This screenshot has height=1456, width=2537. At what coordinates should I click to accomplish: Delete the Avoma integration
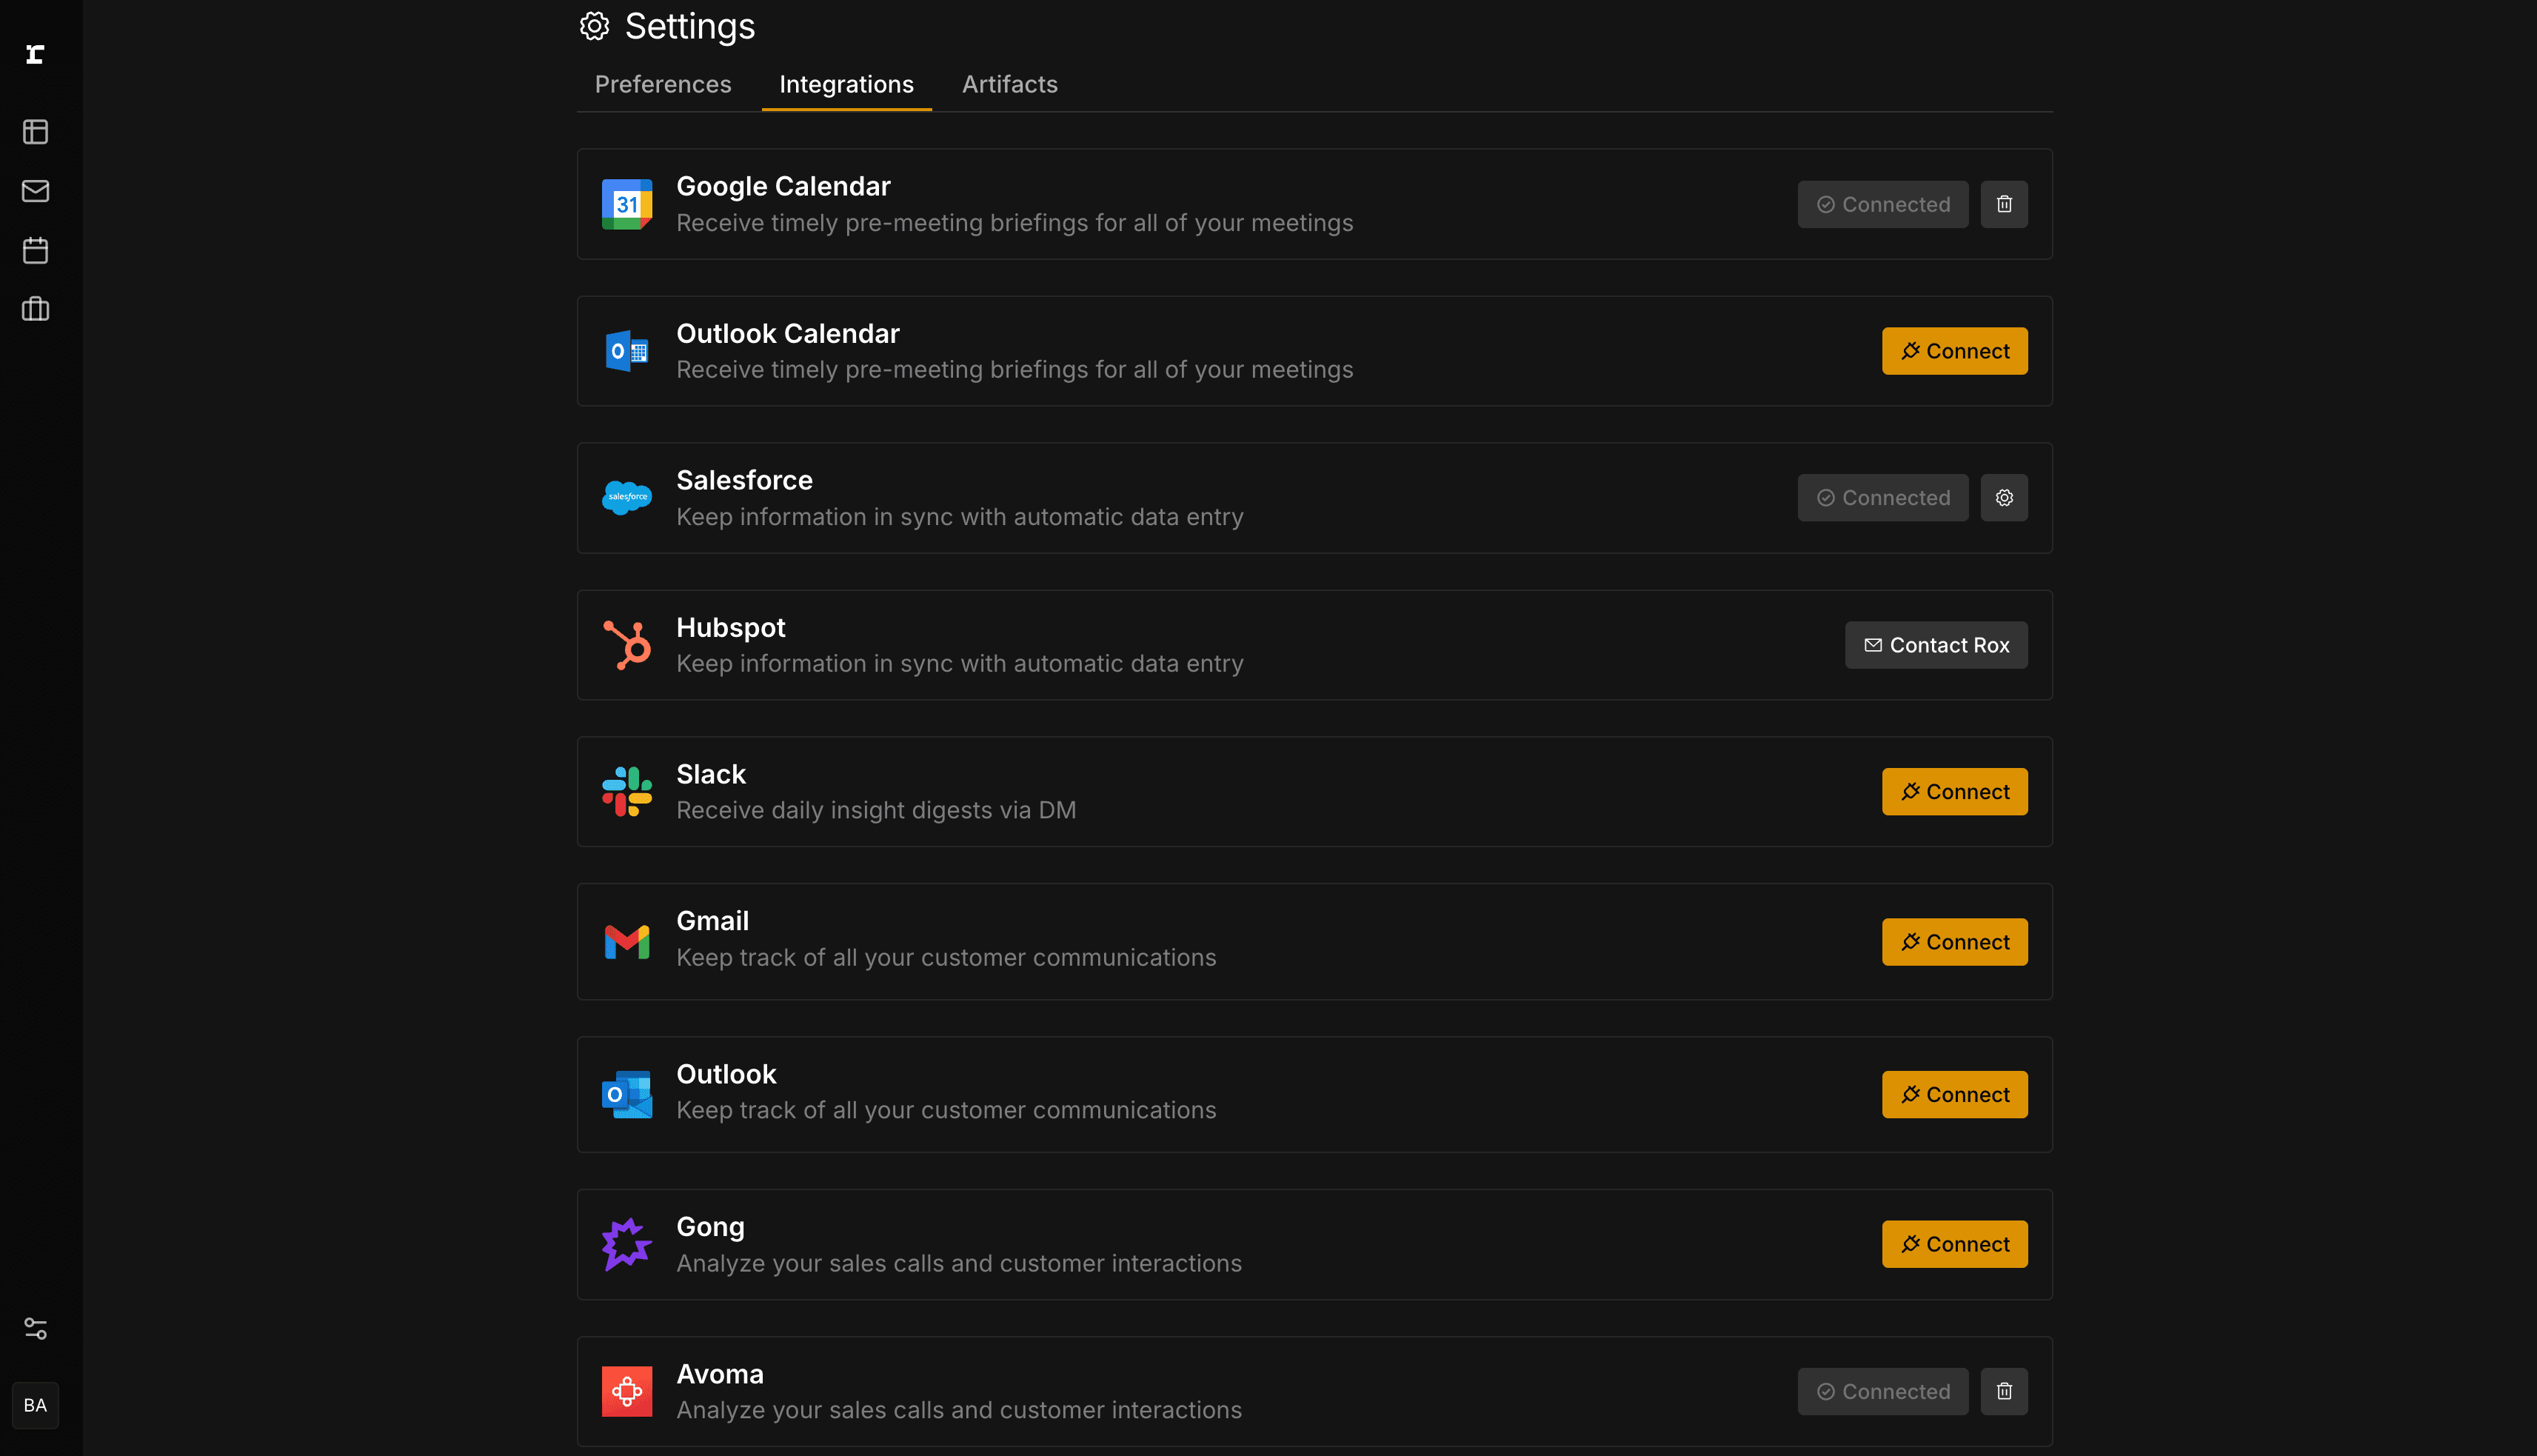(2003, 1391)
